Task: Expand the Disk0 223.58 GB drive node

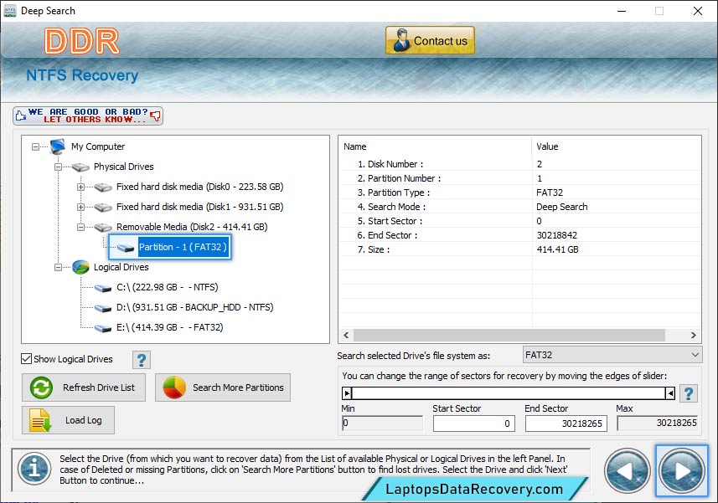Action: pyautogui.click(x=80, y=187)
